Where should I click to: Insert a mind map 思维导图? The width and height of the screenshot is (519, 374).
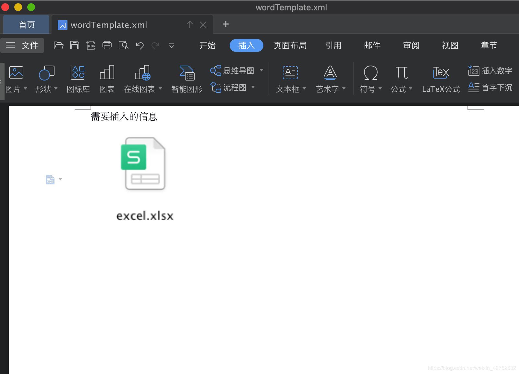(x=232, y=70)
